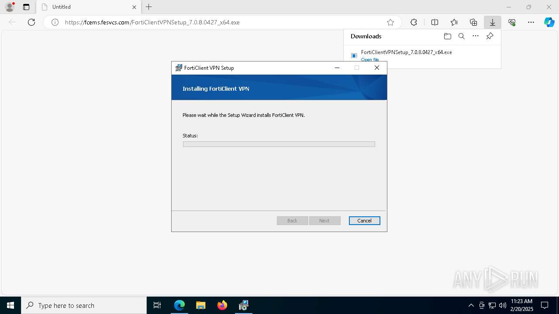Click the Status label text
The height and width of the screenshot is (314, 559).
tap(190, 136)
